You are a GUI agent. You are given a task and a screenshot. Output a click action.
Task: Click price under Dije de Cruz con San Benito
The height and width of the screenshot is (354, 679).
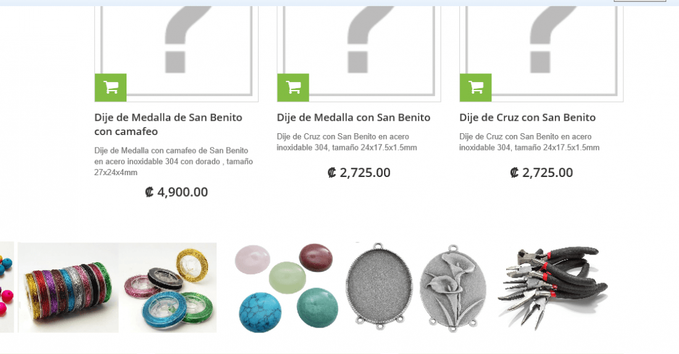[x=541, y=172]
